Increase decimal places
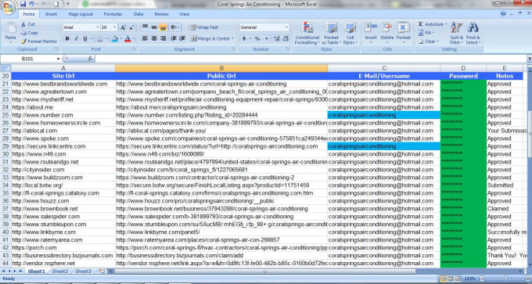The height and width of the screenshot is (284, 532). pos(276,38)
